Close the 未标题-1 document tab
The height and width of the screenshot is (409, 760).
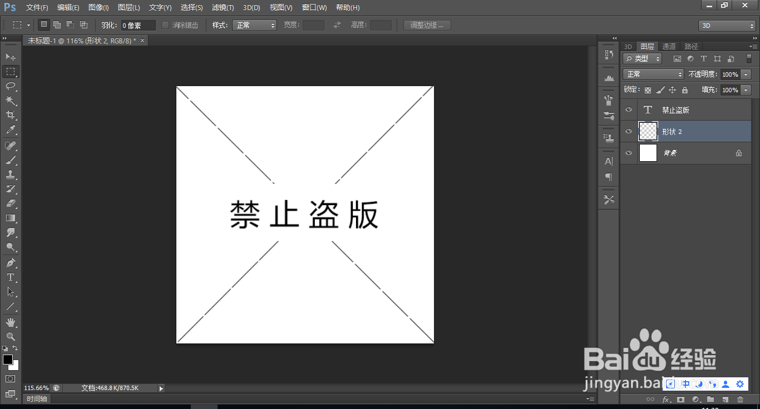click(142, 41)
